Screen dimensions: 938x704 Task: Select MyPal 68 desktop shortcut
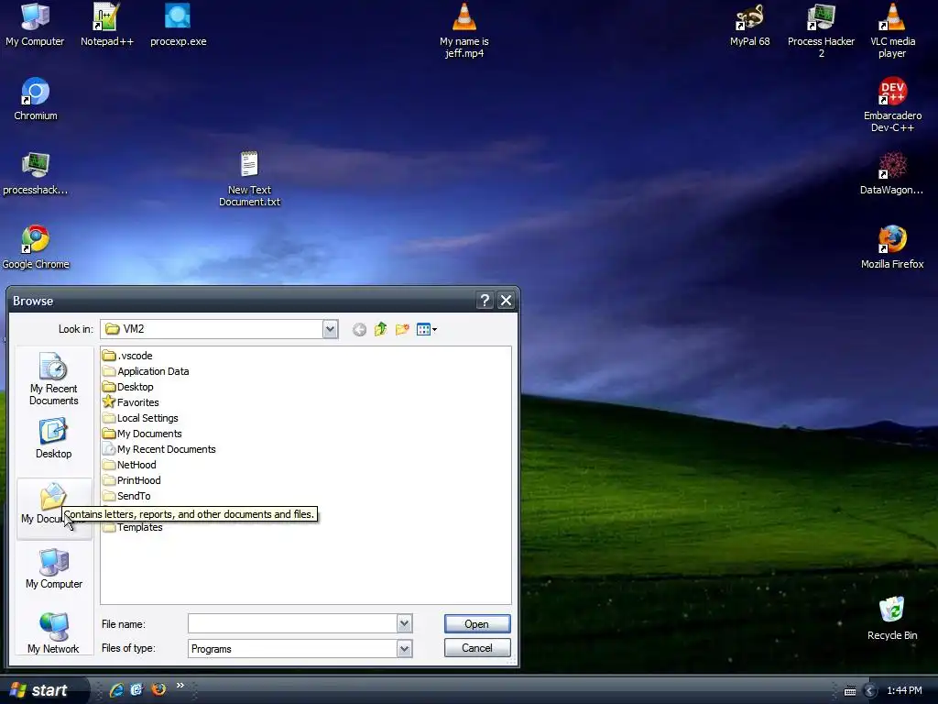click(749, 25)
